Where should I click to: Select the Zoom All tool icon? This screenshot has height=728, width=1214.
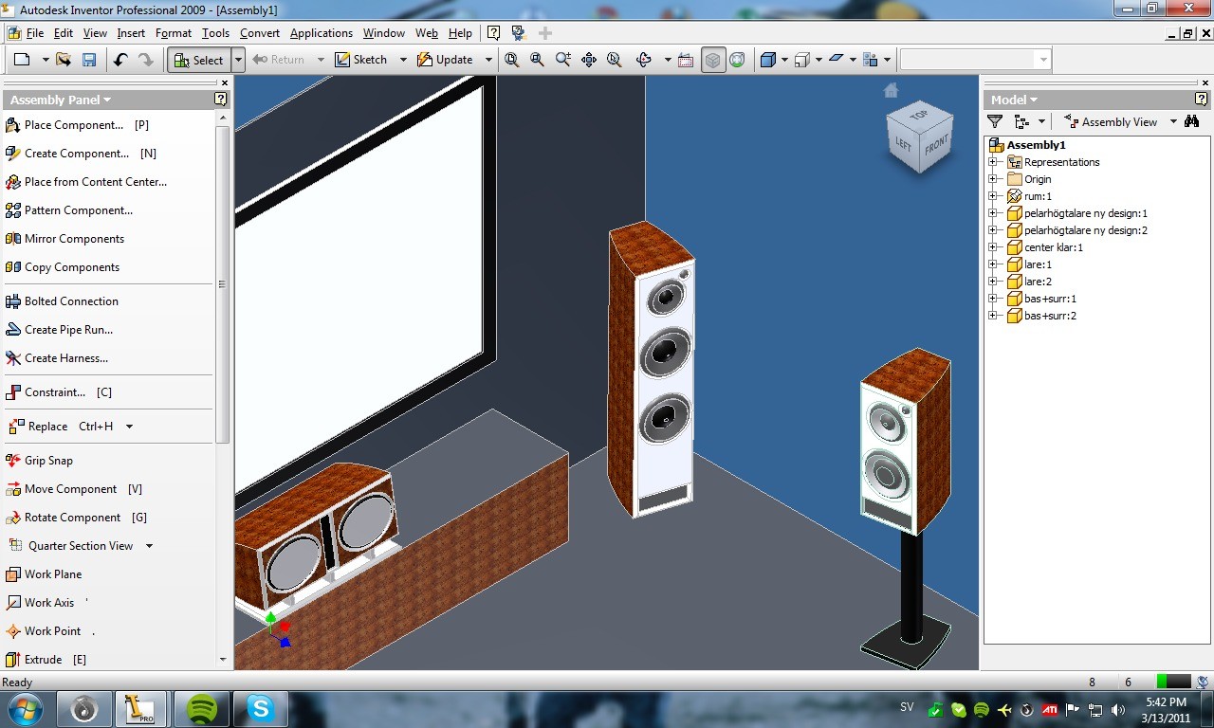(x=512, y=60)
